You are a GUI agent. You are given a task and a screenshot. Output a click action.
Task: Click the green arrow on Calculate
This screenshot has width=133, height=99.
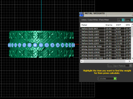[115, 78]
